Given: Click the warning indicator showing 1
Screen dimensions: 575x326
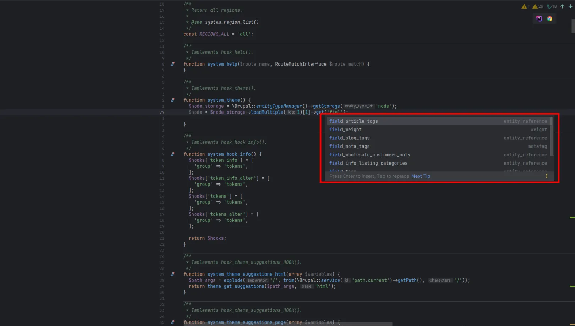Looking at the screenshot, I should pos(525,6).
